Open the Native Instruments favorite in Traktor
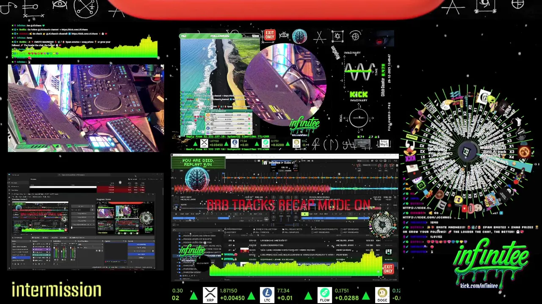The image size is (542, 304). click(x=324, y=229)
